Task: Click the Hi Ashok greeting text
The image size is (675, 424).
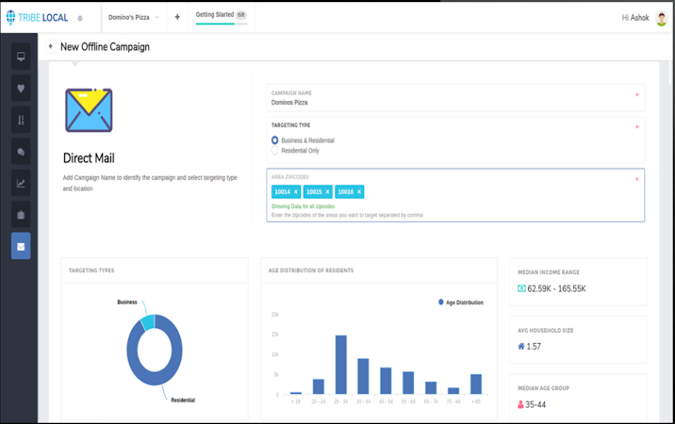Action: click(635, 18)
